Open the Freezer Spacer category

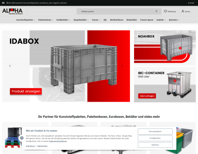147,20
